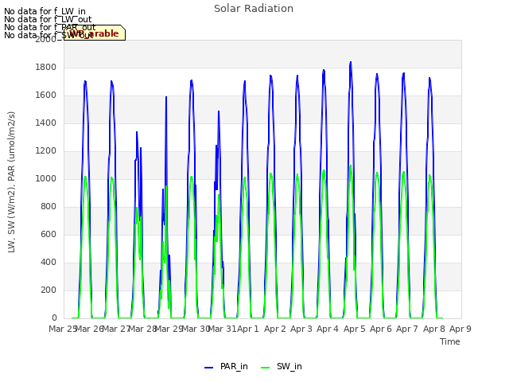The width and height of the screenshot is (509, 382).
Task: Click the Time x-axis title
Action: coord(450,341)
